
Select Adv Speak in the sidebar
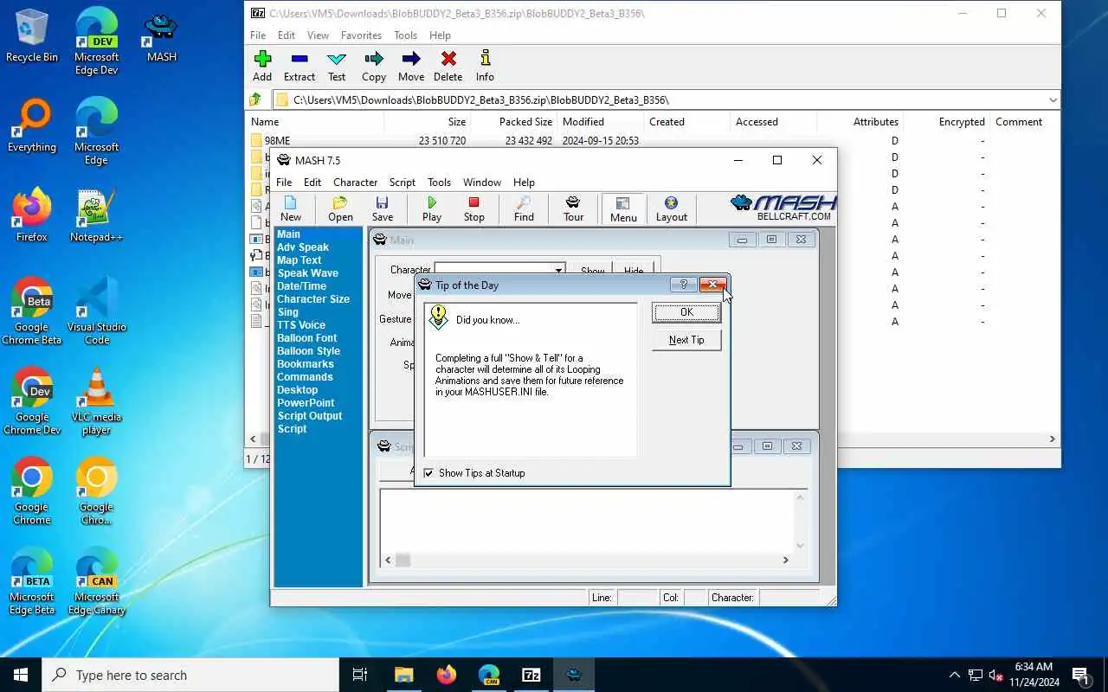(x=302, y=247)
